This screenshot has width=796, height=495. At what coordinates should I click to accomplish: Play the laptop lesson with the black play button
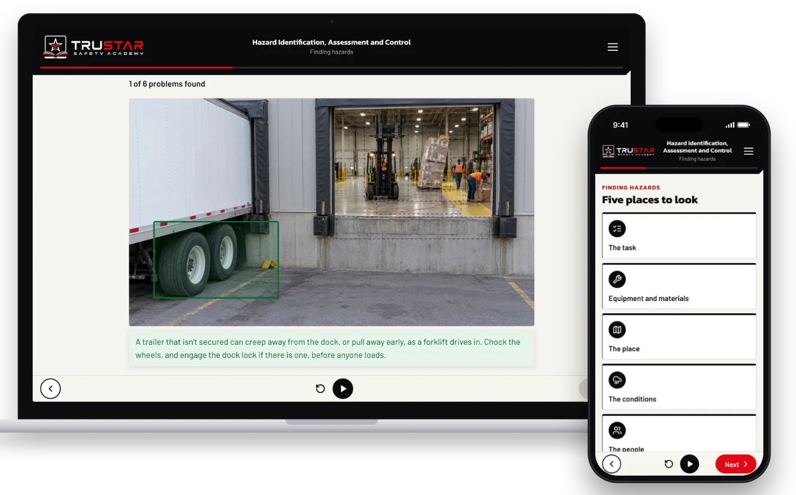click(343, 388)
